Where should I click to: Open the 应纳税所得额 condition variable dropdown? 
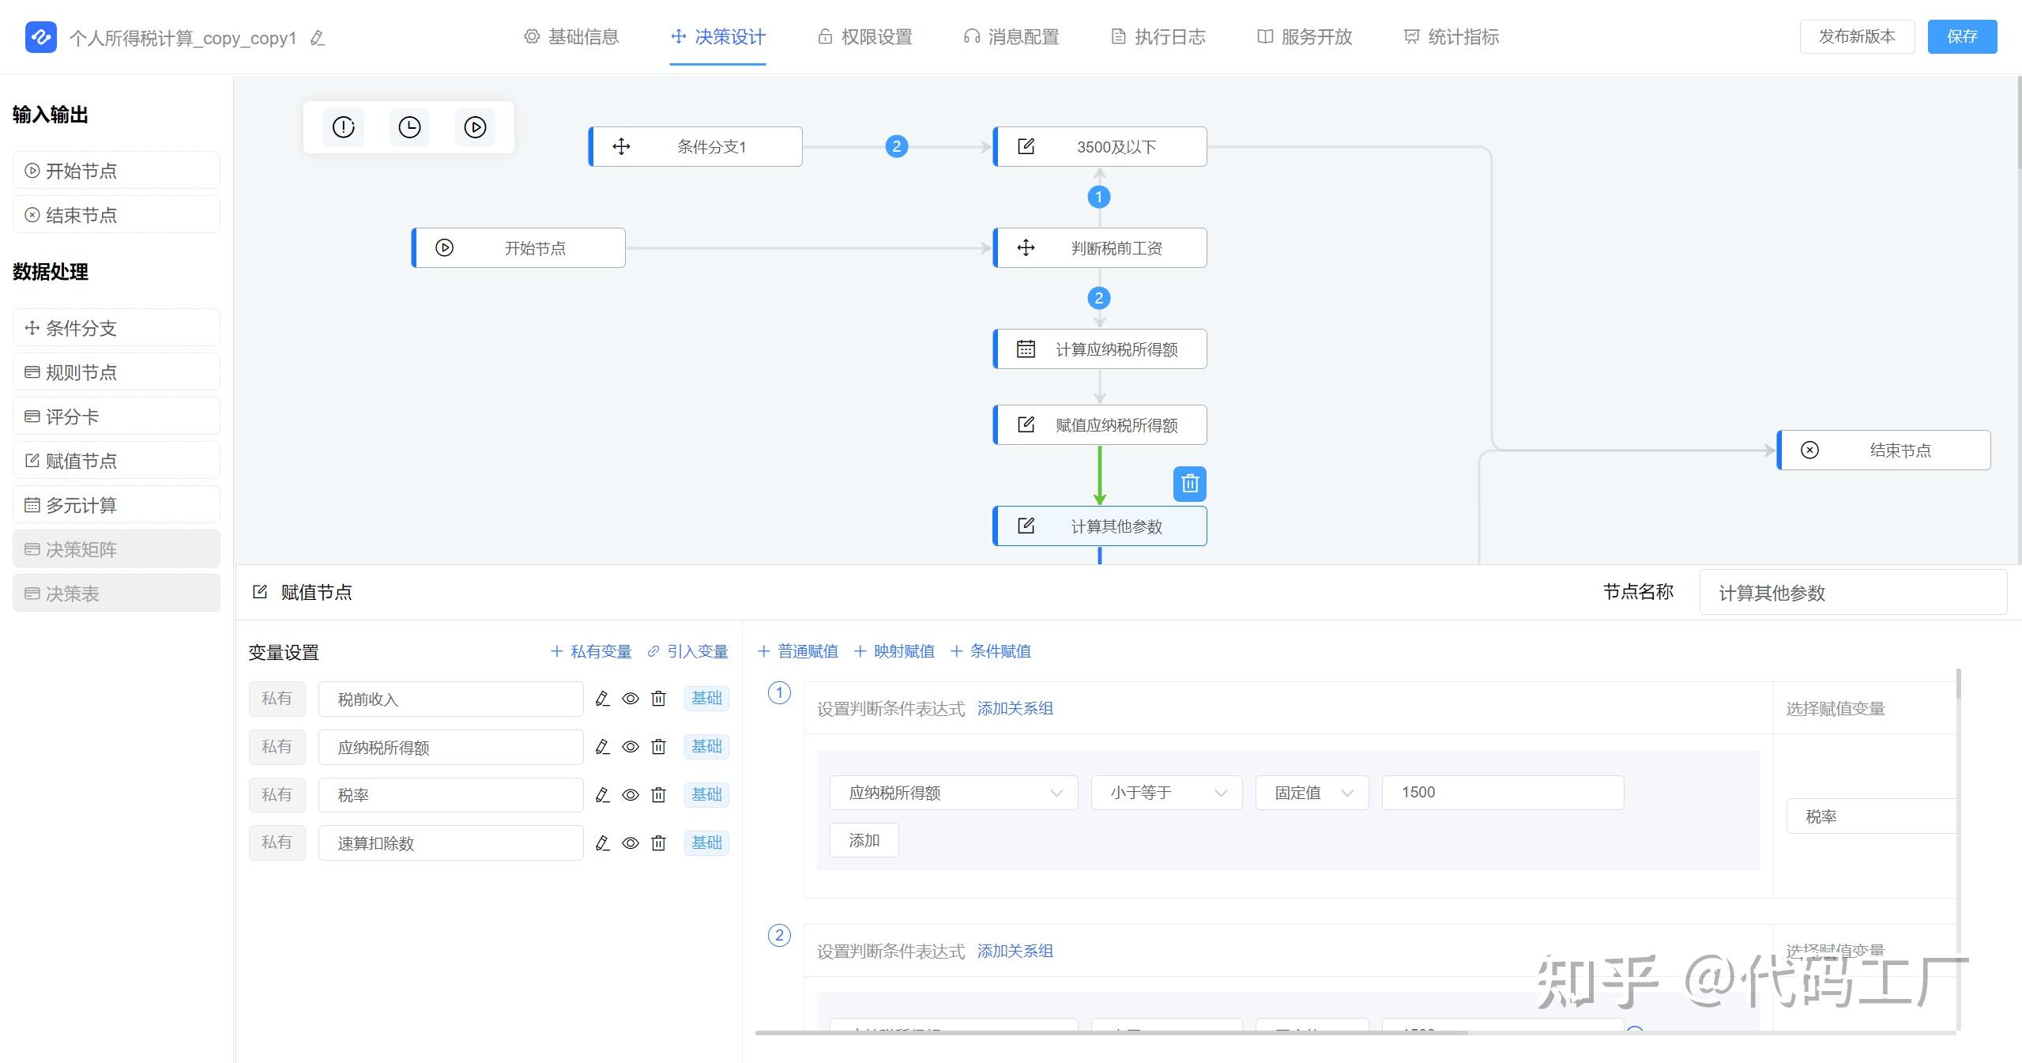(x=953, y=793)
